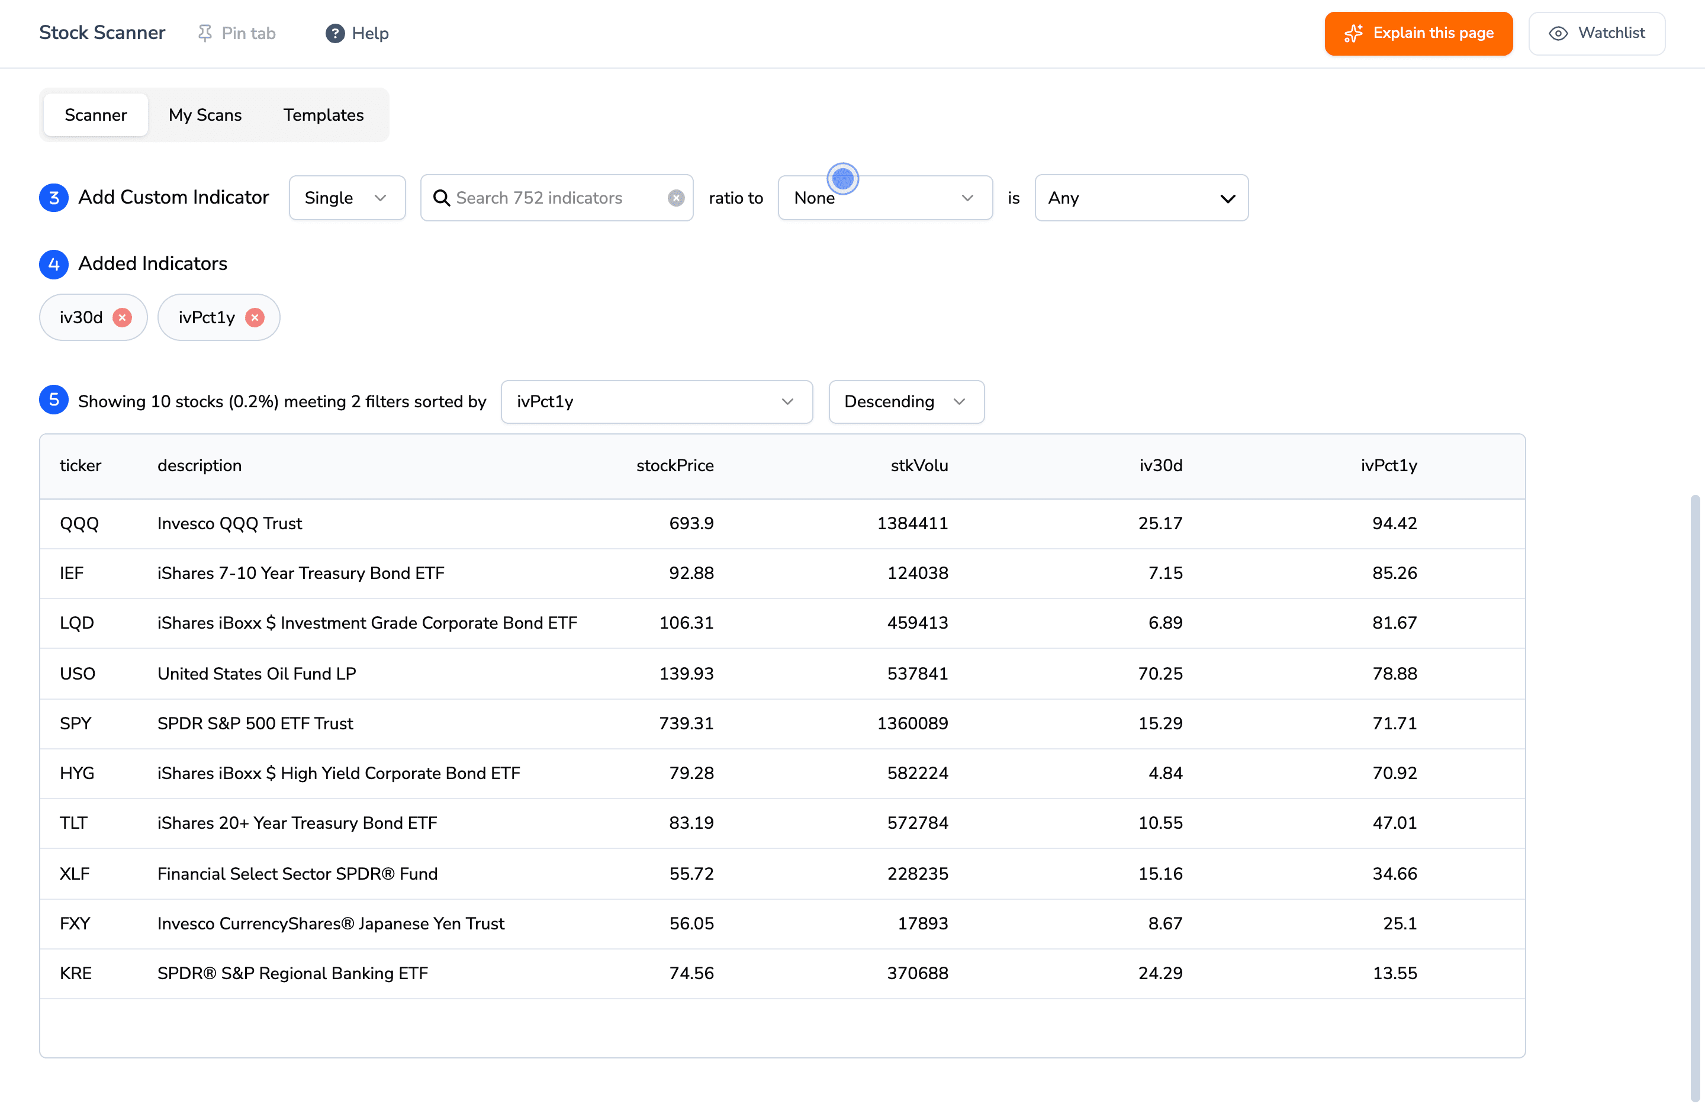
Task: Click FXY volume value 17893
Action: 923,923
